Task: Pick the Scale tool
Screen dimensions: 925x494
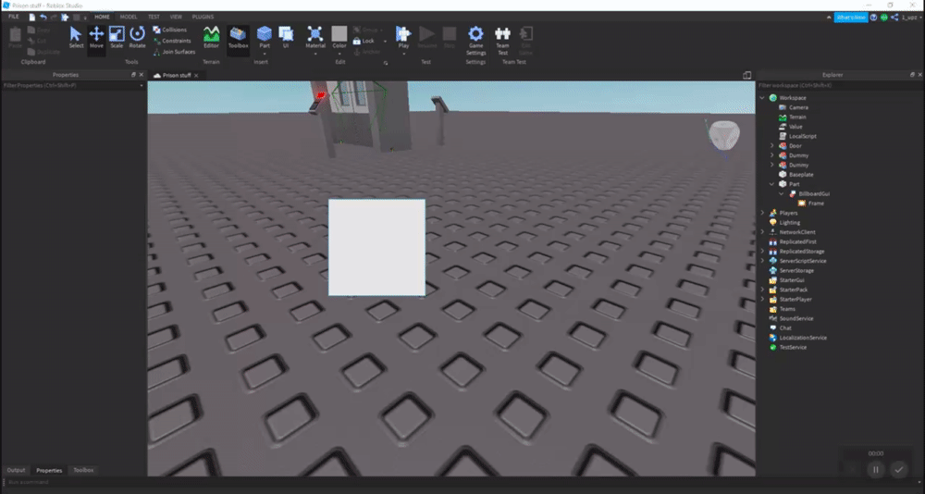Action: (117, 38)
